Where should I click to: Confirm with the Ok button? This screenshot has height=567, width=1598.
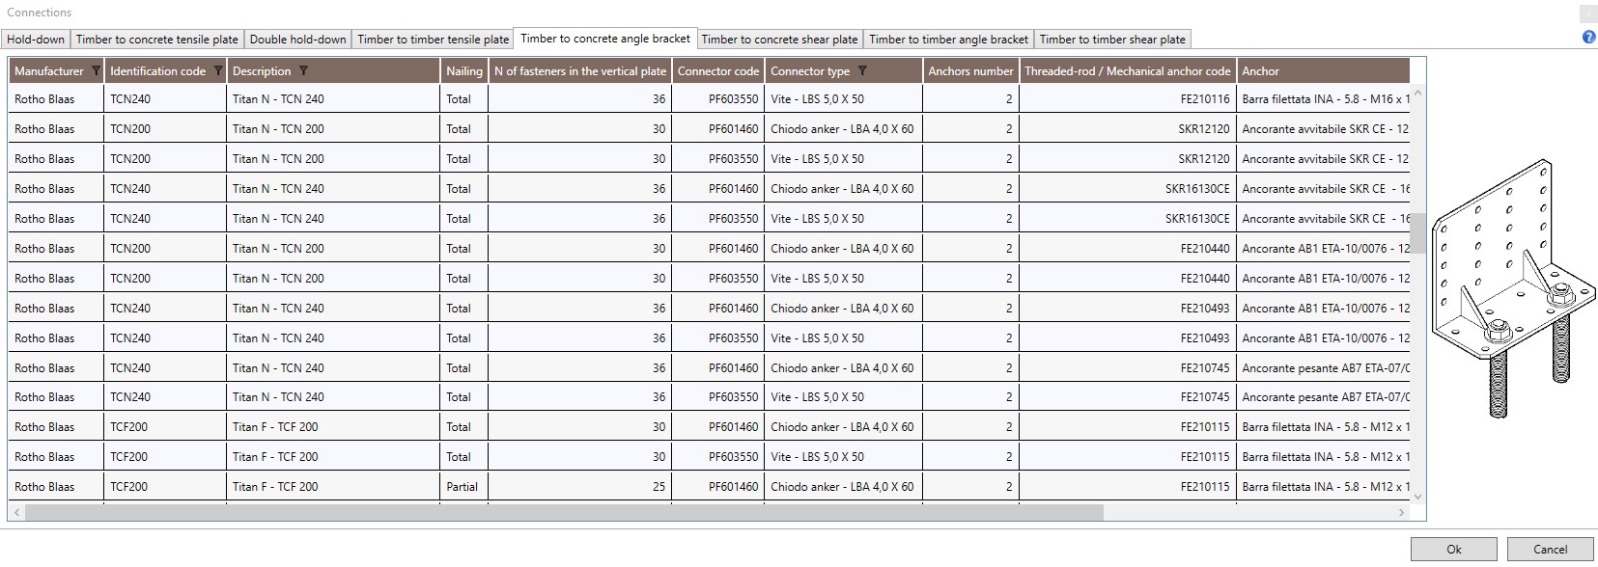coord(1453,549)
